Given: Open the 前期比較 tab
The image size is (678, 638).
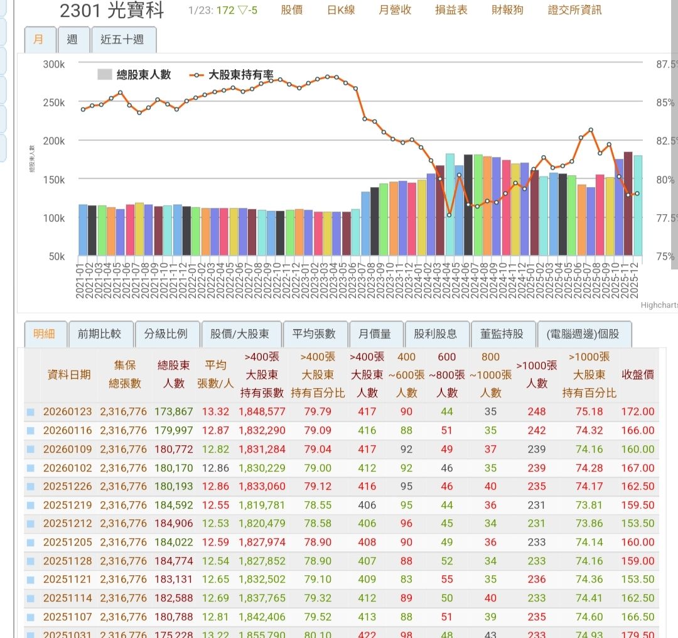Looking at the screenshot, I should [x=101, y=334].
